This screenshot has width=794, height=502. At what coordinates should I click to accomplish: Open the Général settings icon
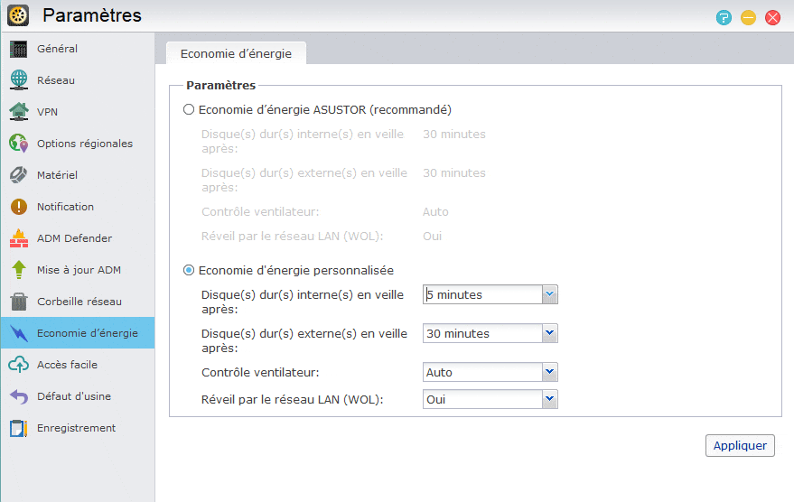click(x=19, y=49)
